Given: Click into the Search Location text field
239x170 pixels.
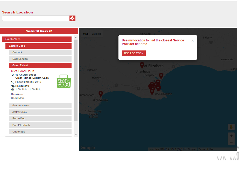Looking at the screenshot, I should pos(36,18).
